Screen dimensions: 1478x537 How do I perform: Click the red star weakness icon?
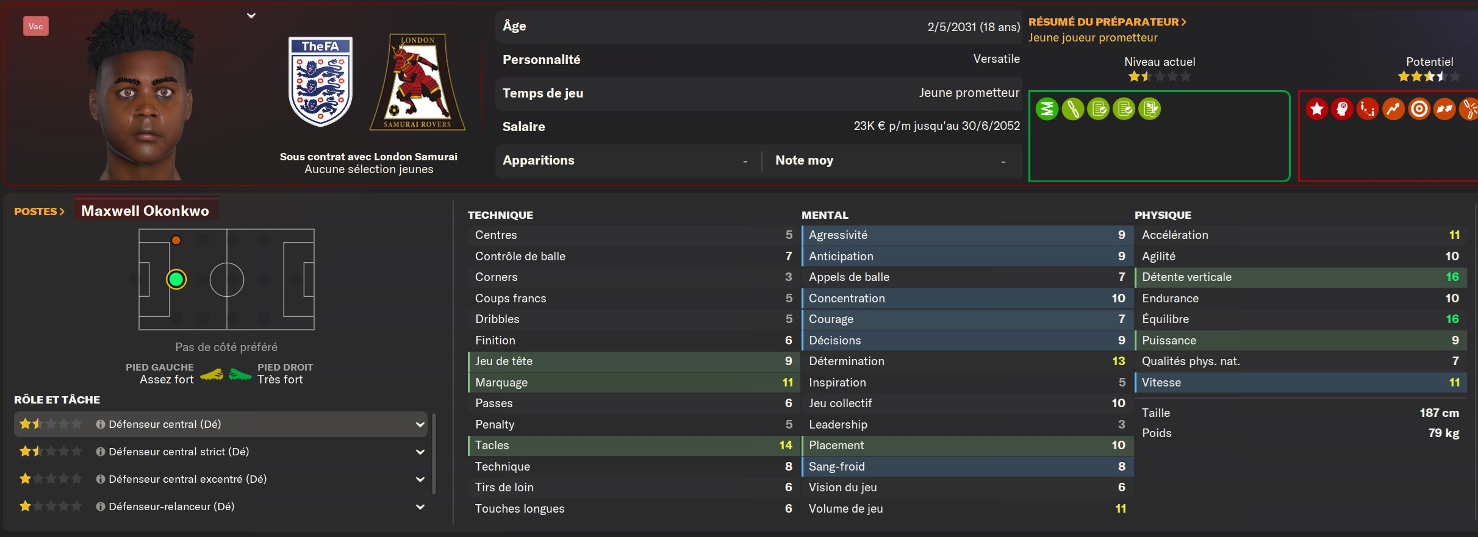tap(1316, 109)
